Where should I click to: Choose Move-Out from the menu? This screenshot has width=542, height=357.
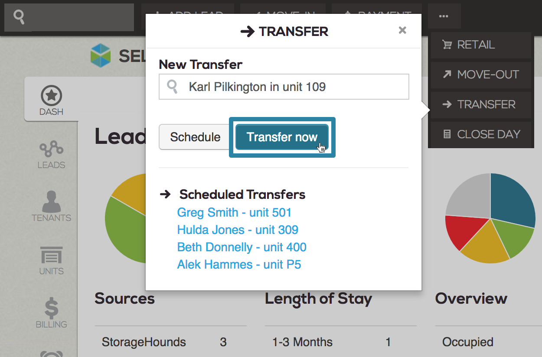point(481,75)
